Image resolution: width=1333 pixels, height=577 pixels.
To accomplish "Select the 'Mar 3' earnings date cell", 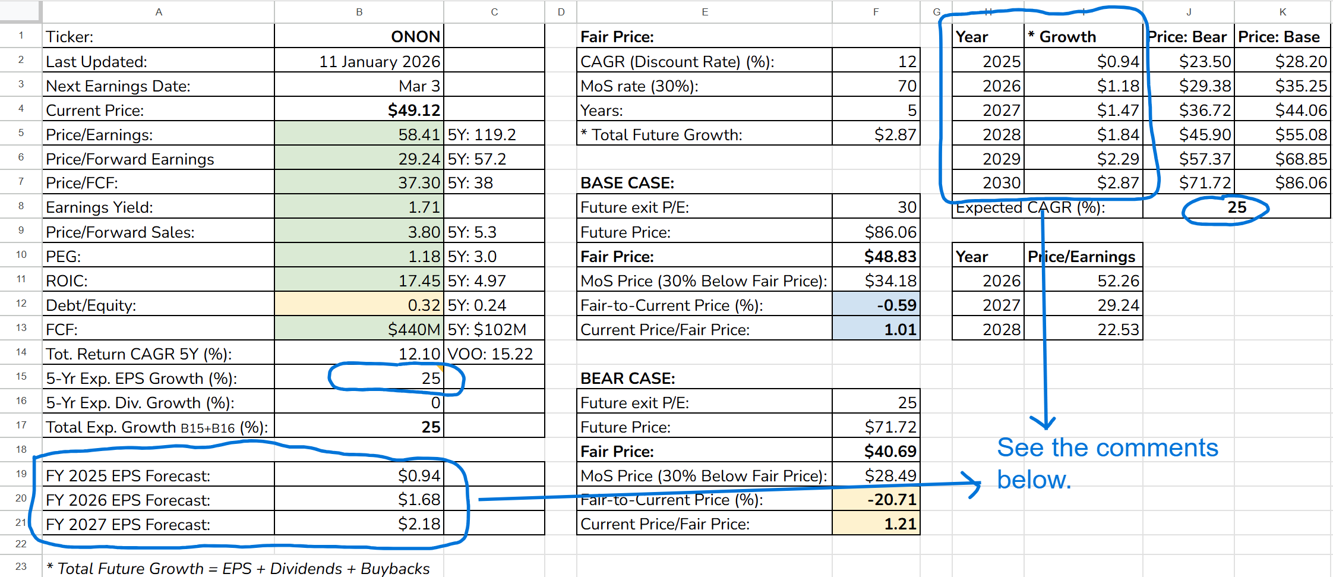I will tap(359, 86).
